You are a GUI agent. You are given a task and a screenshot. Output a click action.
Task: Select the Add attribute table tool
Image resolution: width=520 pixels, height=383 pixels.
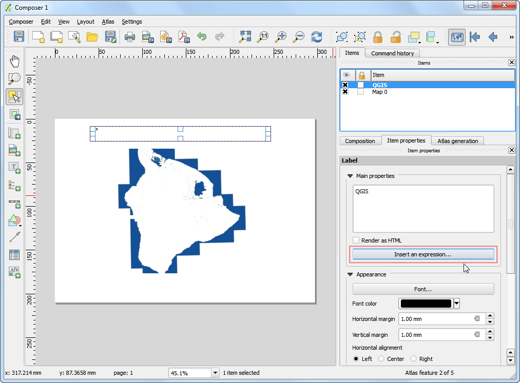(14, 254)
